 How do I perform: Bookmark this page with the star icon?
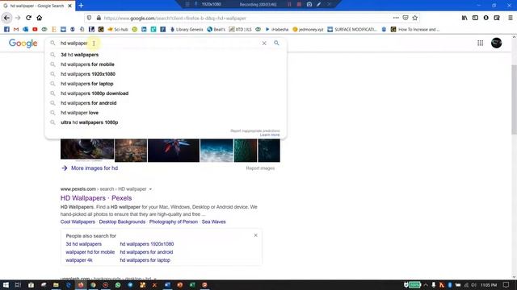click(x=414, y=18)
